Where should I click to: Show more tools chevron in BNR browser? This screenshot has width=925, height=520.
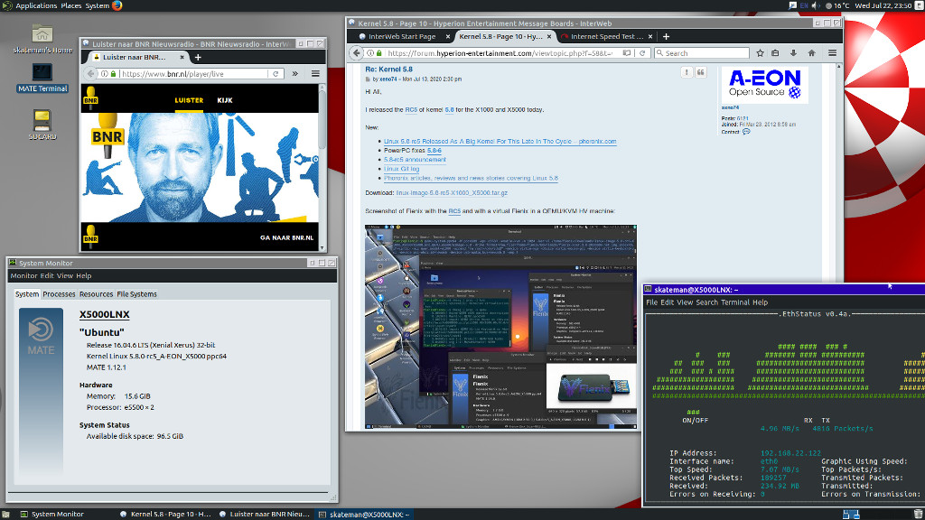click(295, 74)
